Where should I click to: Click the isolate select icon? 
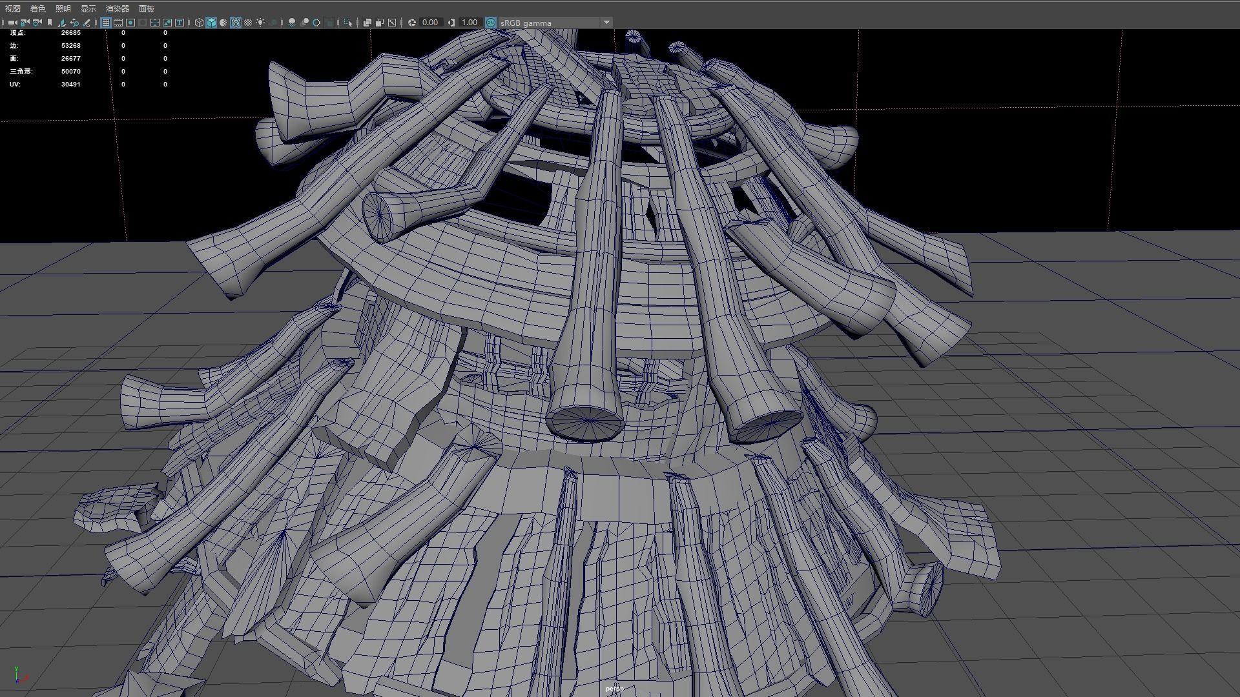pos(347,23)
